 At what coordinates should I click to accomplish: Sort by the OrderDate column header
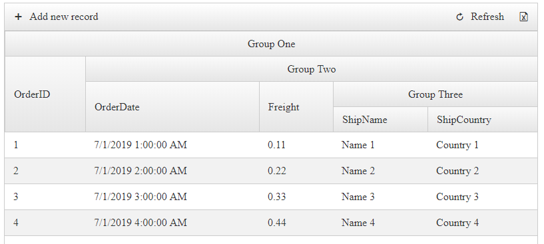172,107
